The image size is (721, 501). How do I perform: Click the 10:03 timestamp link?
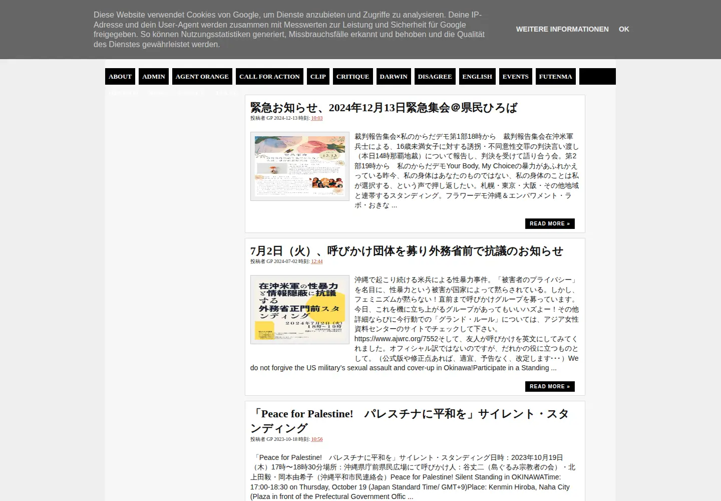point(317,118)
